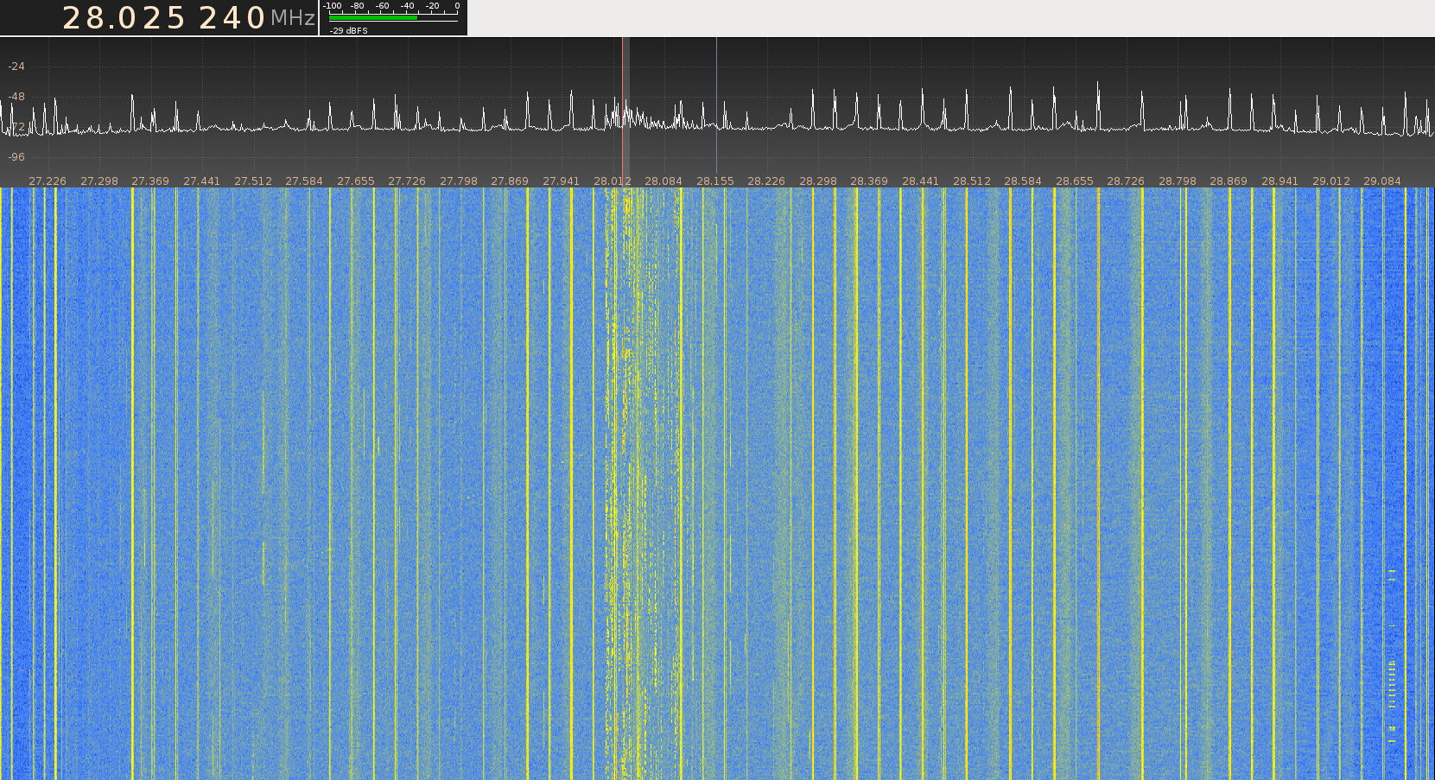Click the 27.655 frequency axis label
This screenshot has width=1435, height=780.
(x=356, y=181)
